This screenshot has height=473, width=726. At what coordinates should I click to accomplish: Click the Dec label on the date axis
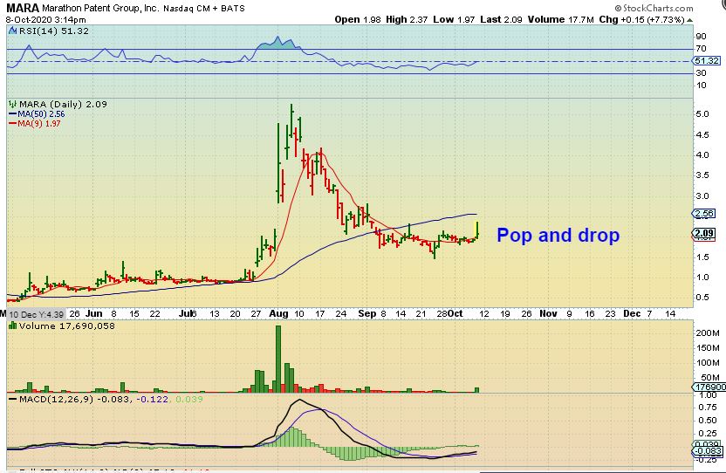[632, 313]
